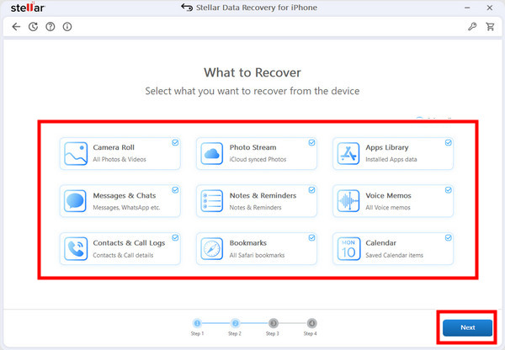This screenshot has height=350, width=505.
Task: Click the 'Installed Apps data' subtitle
Action: (391, 159)
